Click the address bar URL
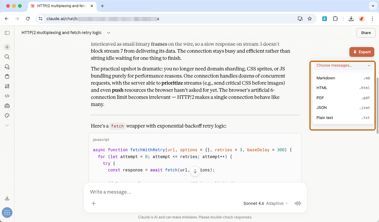The height and width of the screenshot is (222, 379). pos(103,19)
